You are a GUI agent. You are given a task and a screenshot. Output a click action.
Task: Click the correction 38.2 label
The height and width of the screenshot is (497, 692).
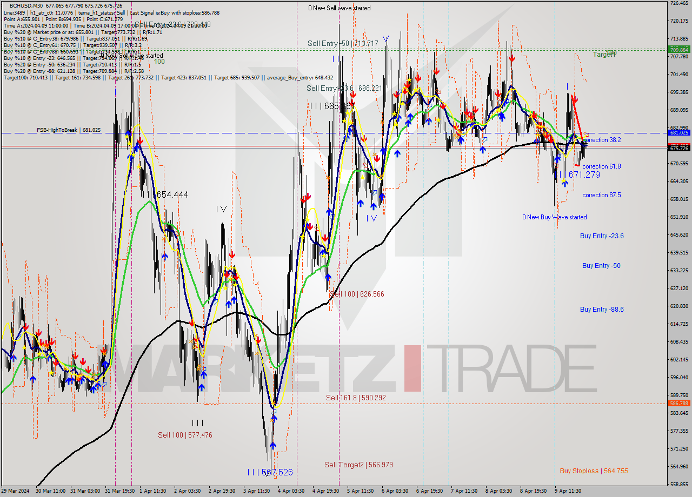tap(602, 139)
